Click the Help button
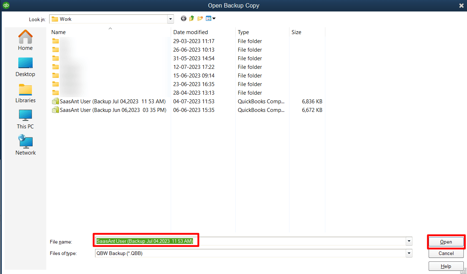Image resolution: width=467 pixels, height=274 pixels. click(446, 266)
